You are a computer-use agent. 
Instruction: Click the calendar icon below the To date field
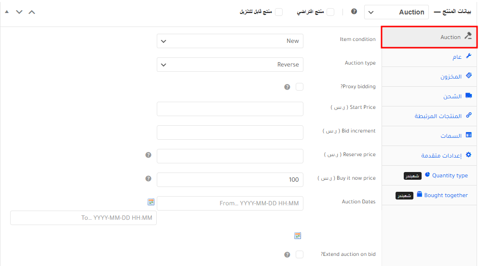tap(298, 236)
